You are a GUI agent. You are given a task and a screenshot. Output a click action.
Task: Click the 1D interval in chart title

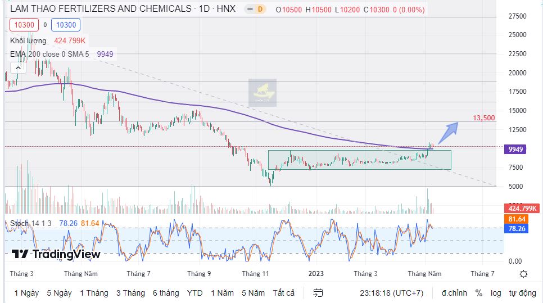click(204, 8)
